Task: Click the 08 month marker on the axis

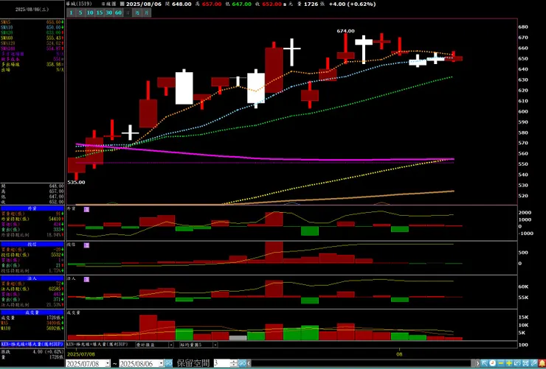Action: (x=399, y=355)
